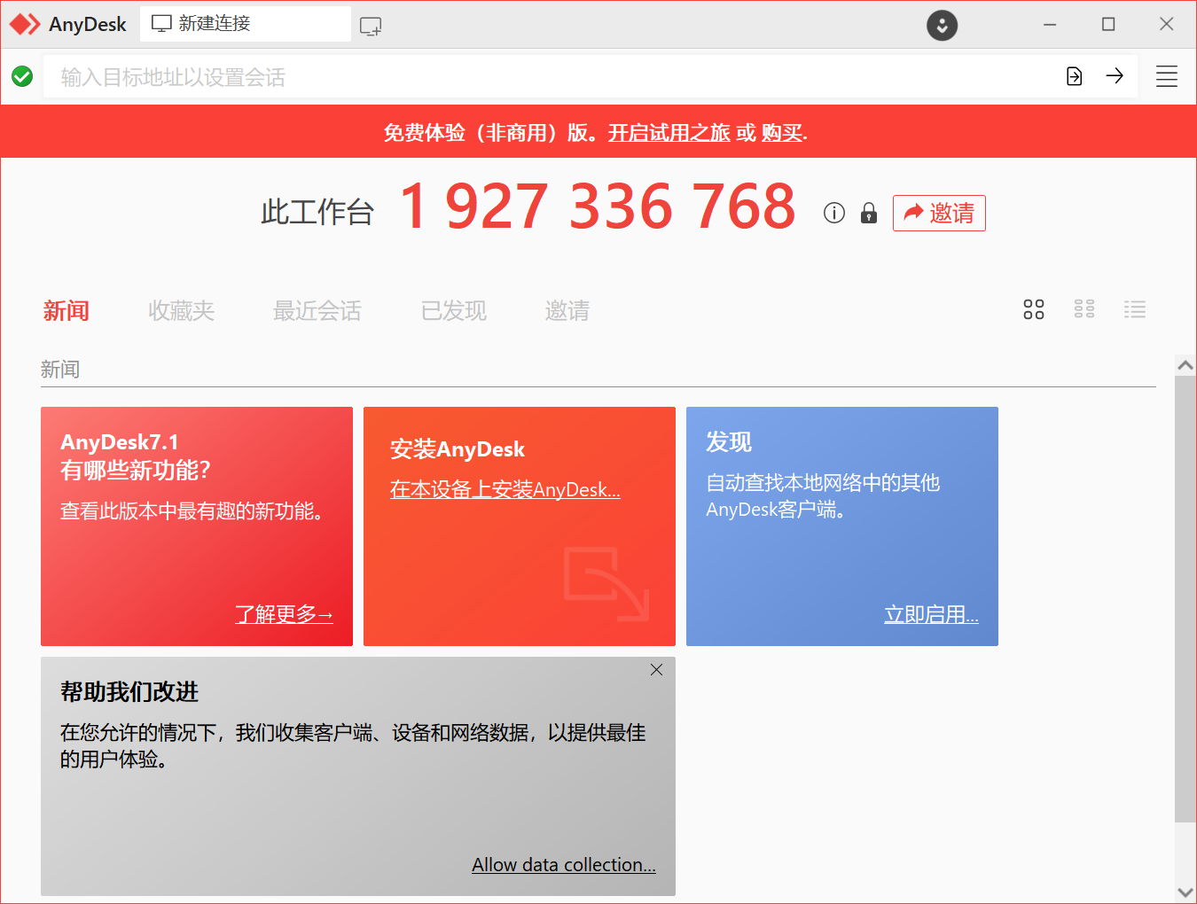Click the green connection status checkmark

click(22, 76)
